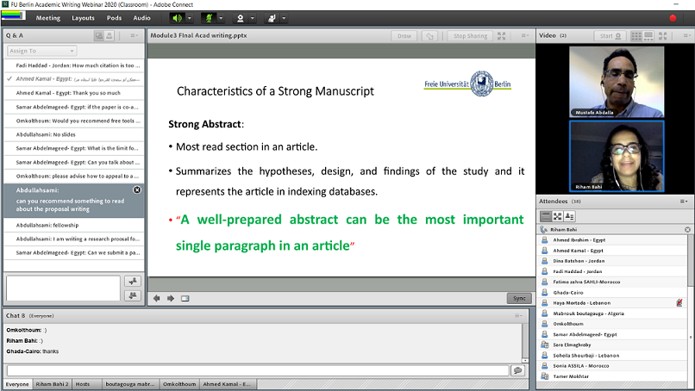The image size is (695, 391).
Task: Go to previous slide arrow
Action: point(157,298)
